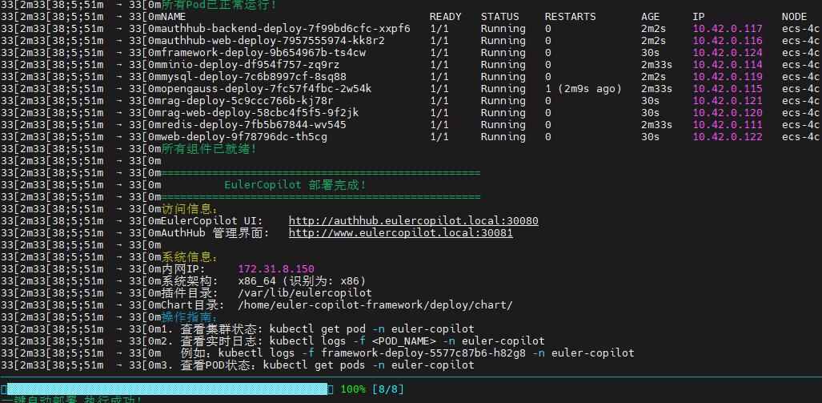The height and width of the screenshot is (403, 822).
Task: Click the IP column header
Action: [699, 16]
